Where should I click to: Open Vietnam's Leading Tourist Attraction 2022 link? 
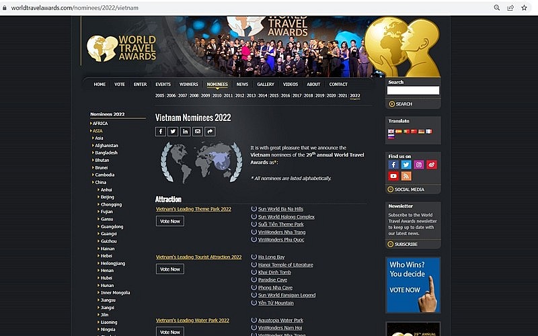198,257
